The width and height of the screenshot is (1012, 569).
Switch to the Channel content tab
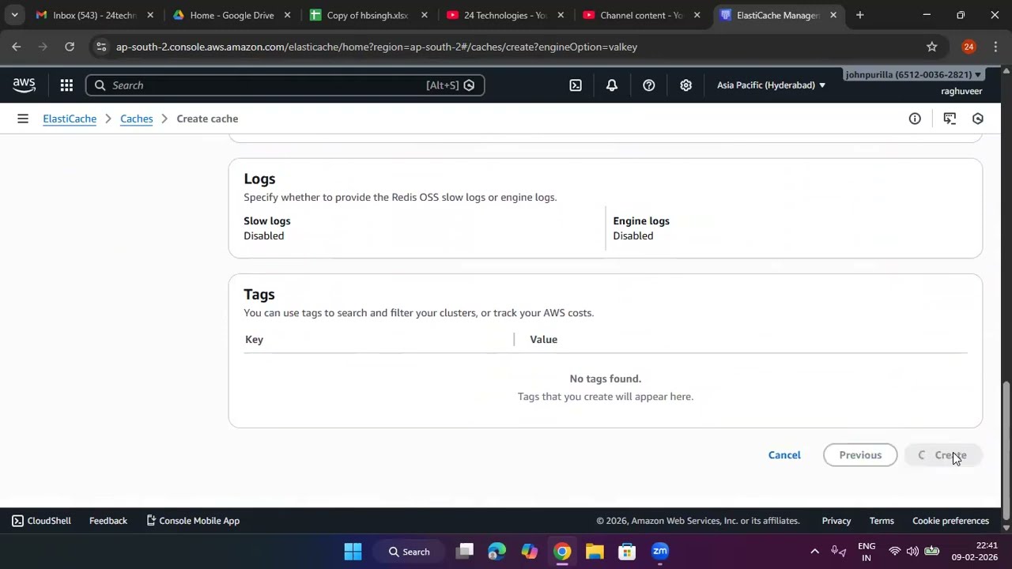(640, 15)
